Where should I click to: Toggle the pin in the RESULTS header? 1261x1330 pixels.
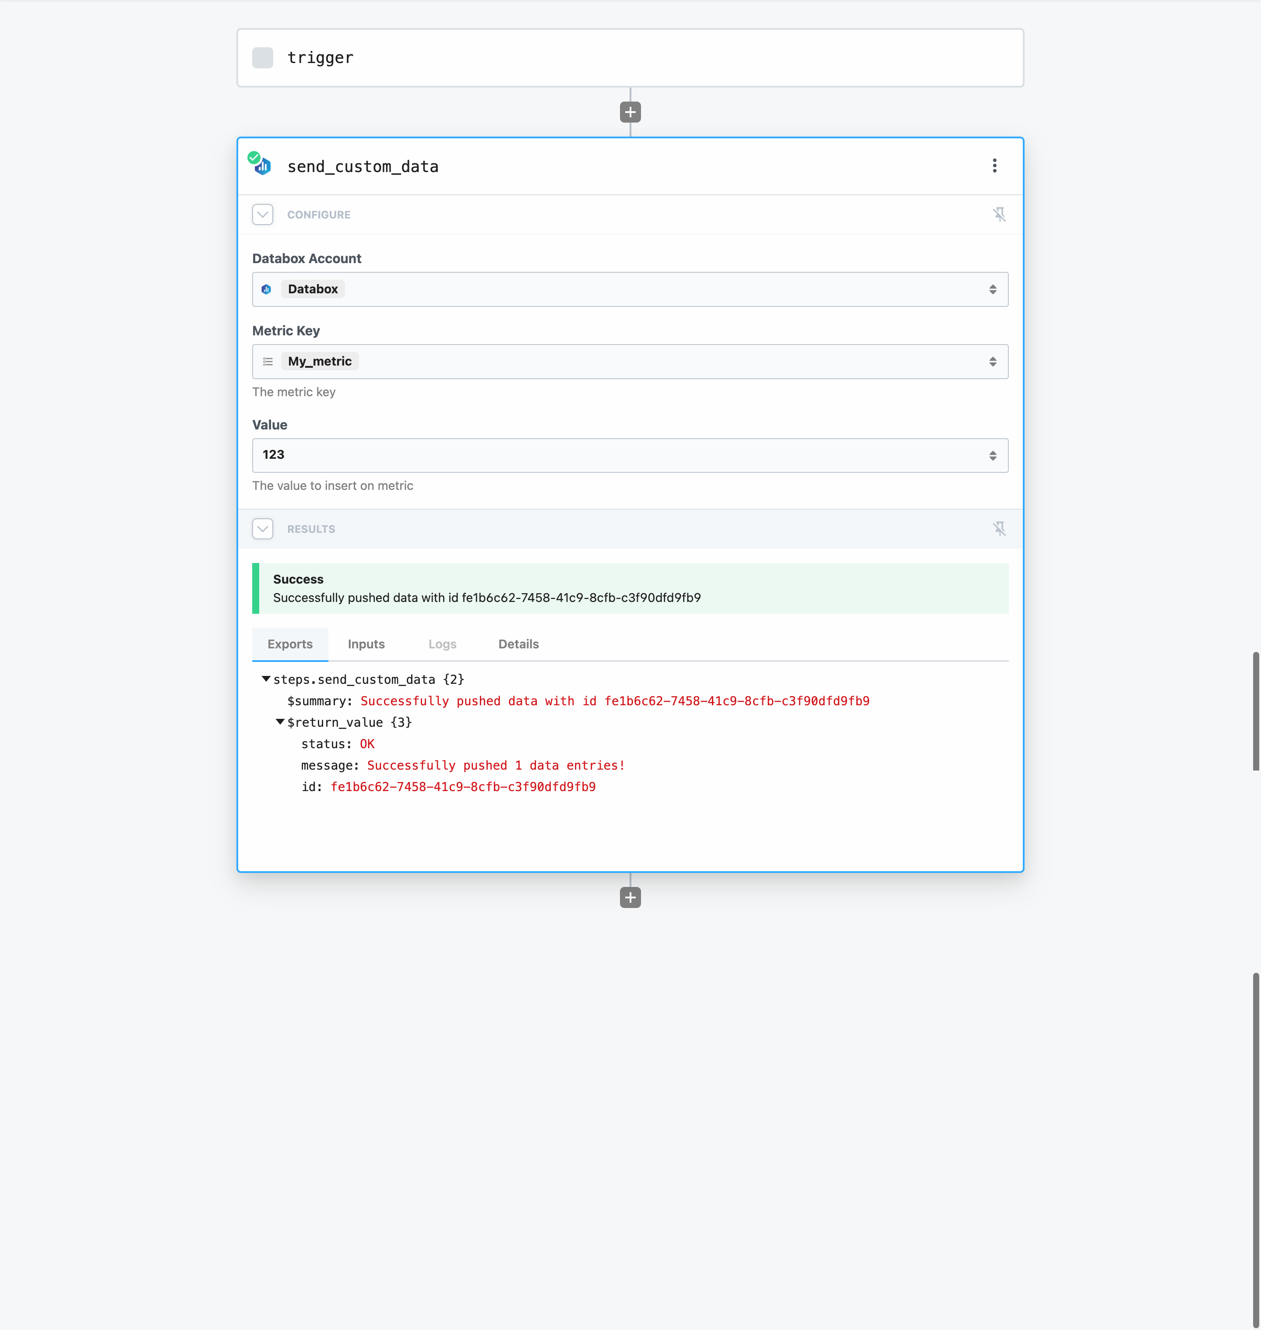click(x=1000, y=529)
